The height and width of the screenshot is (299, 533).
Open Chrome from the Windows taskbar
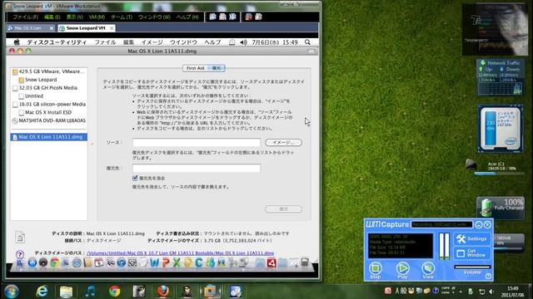(115, 292)
